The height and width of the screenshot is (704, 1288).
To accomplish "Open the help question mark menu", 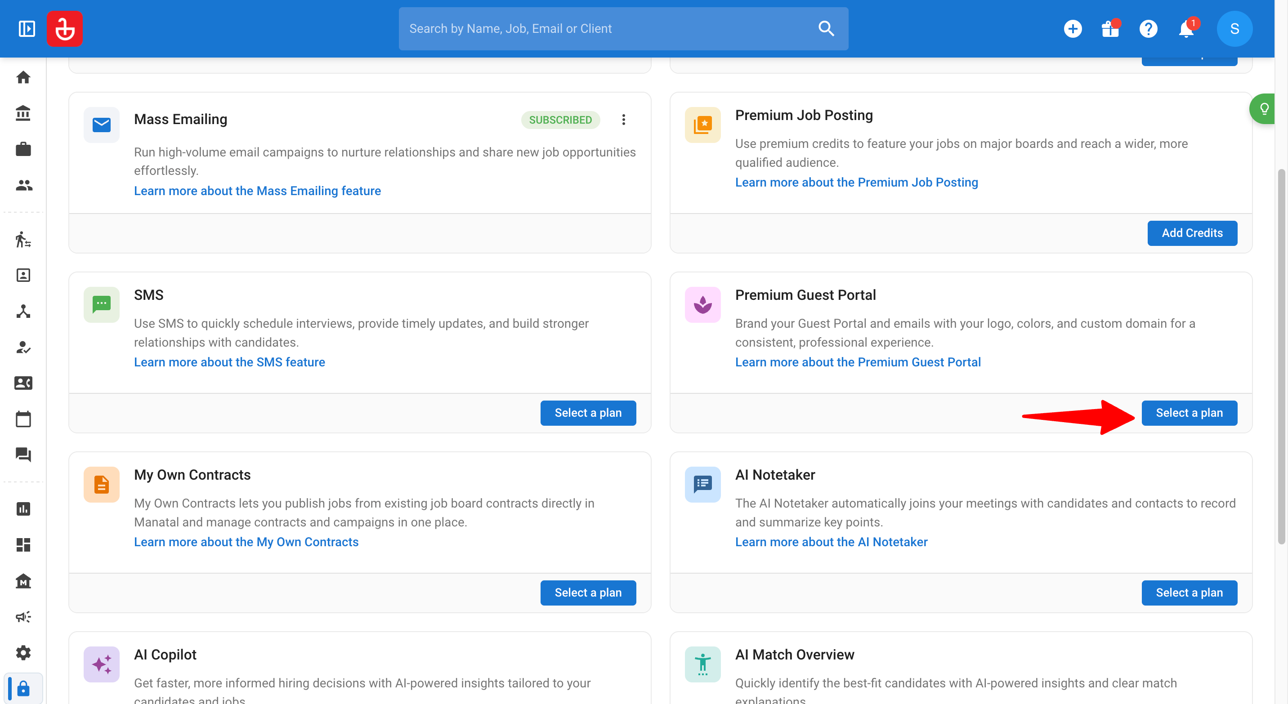I will pos(1148,29).
